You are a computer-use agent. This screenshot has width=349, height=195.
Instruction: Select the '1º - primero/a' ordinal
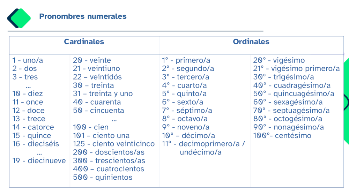186,60
